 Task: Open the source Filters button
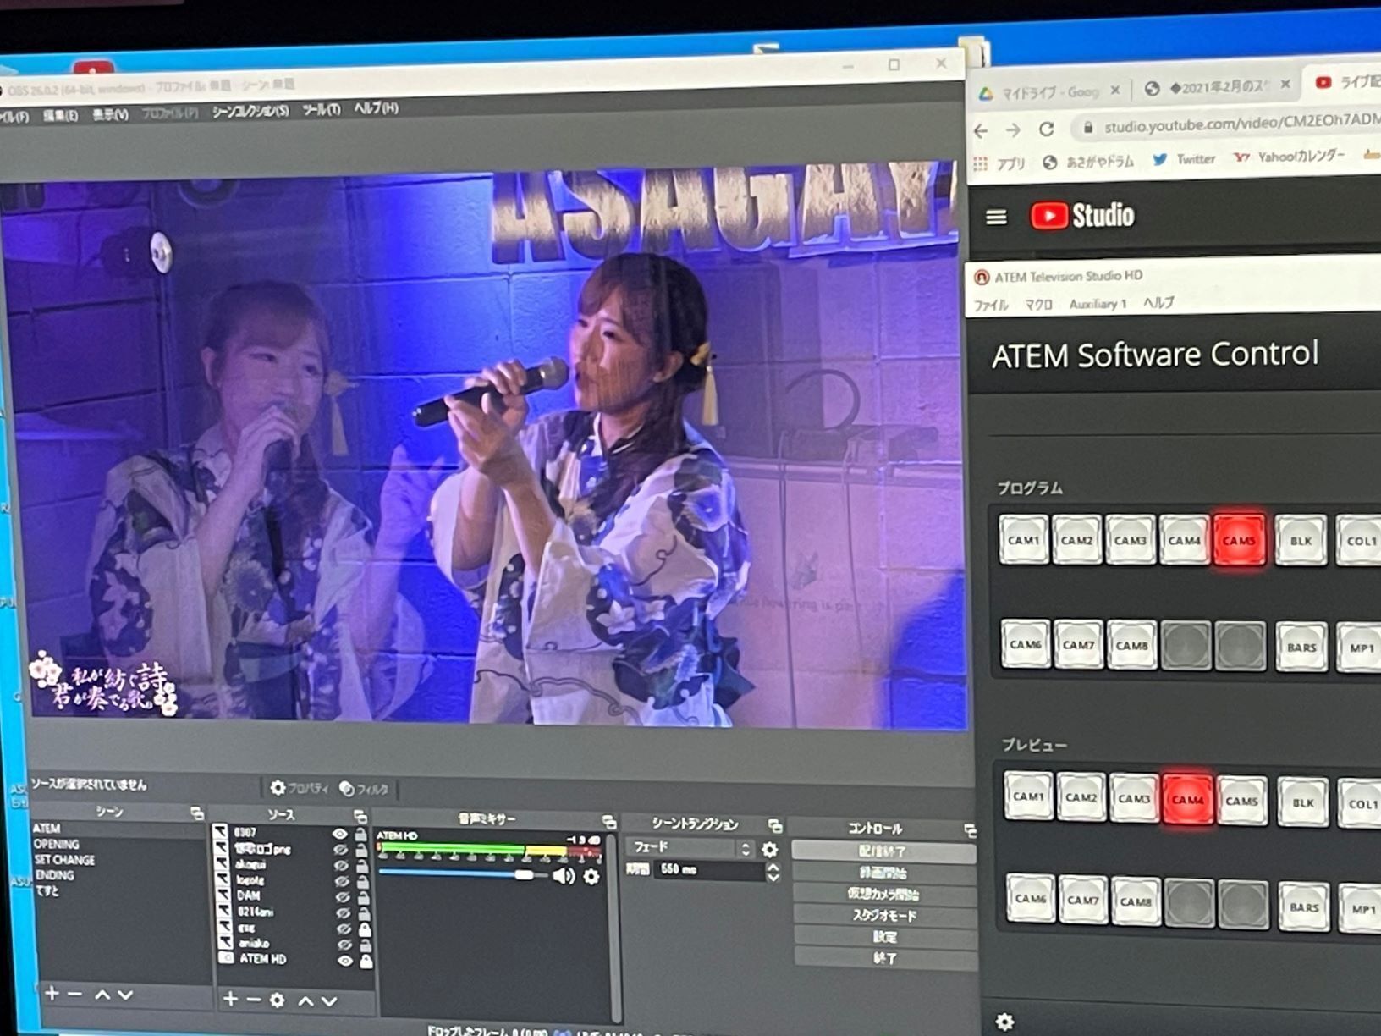(x=364, y=789)
